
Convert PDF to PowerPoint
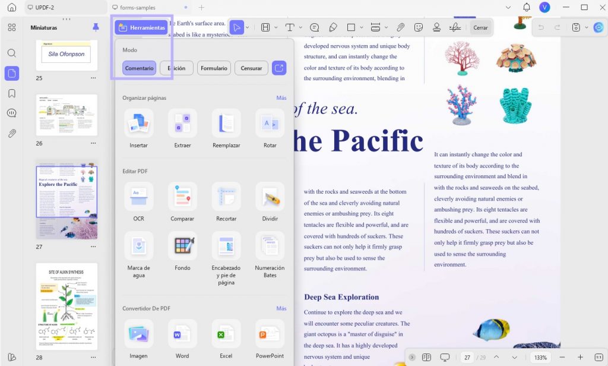point(270,340)
